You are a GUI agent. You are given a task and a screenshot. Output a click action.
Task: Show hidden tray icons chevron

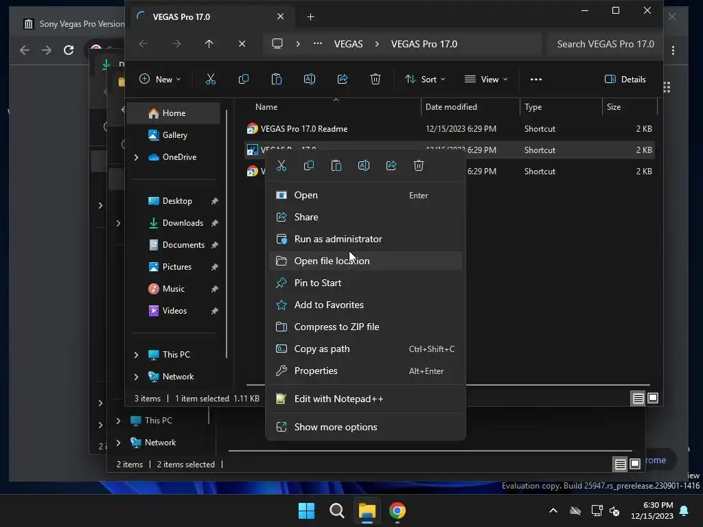pos(553,511)
